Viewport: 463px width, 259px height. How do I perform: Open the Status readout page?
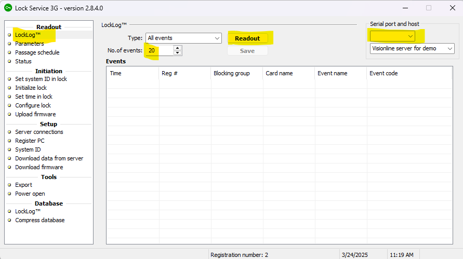pyautogui.click(x=23, y=61)
